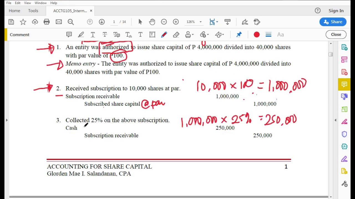Open the red color picker swatch
Screen dimensions: 355x199
(x=257, y=35)
